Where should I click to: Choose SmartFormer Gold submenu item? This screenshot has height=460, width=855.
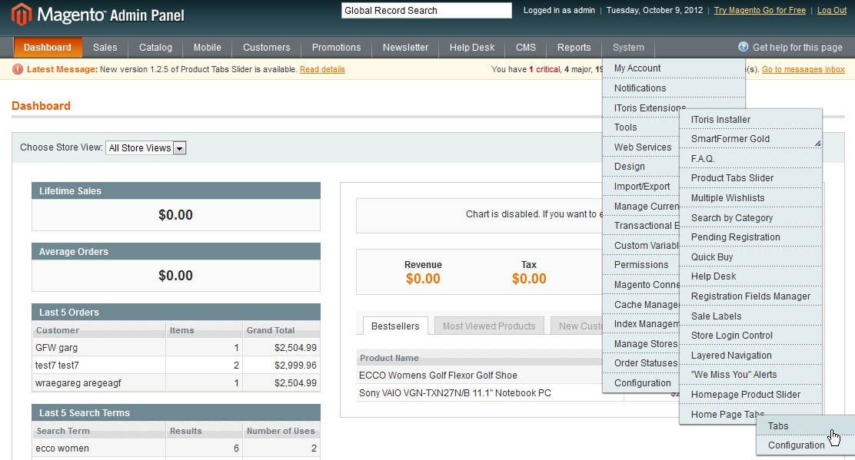(x=750, y=139)
